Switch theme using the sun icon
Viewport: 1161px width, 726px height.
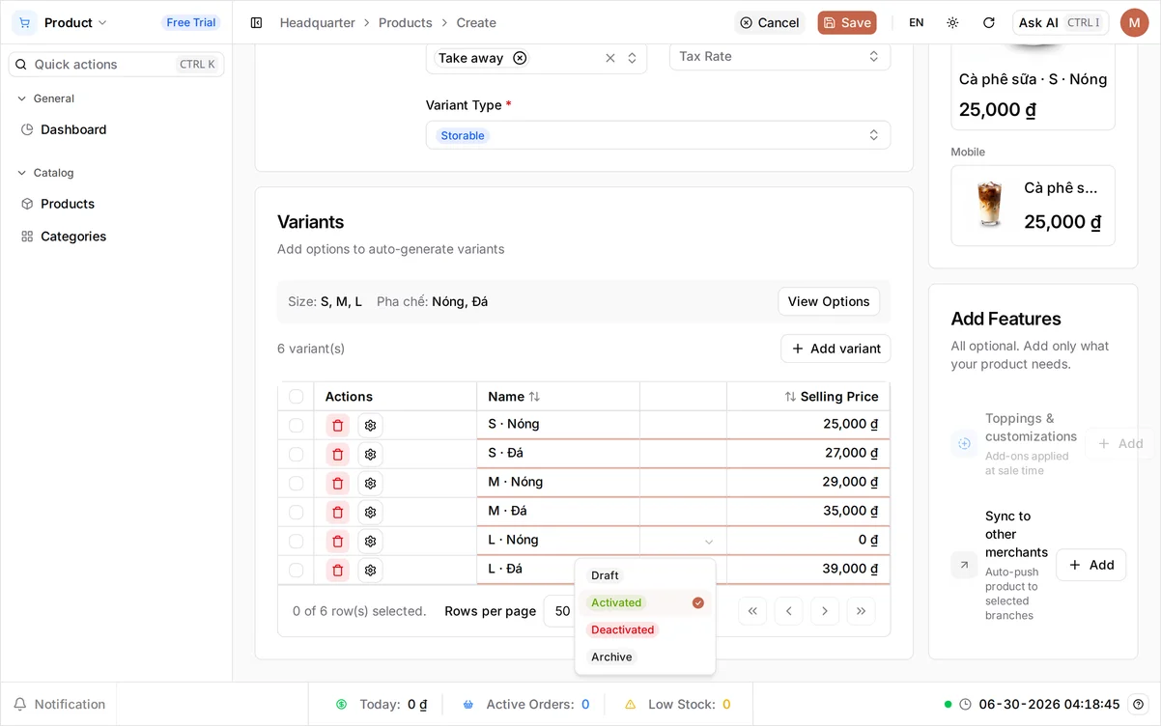(x=952, y=22)
